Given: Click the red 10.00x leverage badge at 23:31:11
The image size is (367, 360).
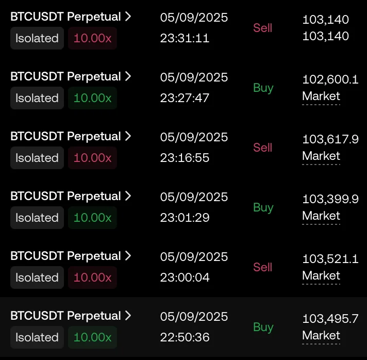Looking at the screenshot, I should coord(92,38).
